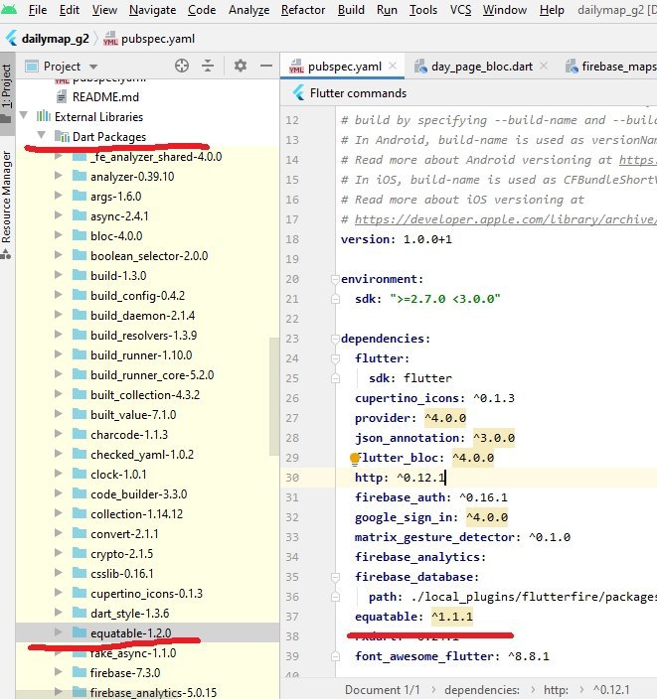The width and height of the screenshot is (657, 699).
Task: Click the yellow intention bulb on line 29
Action: (x=355, y=458)
